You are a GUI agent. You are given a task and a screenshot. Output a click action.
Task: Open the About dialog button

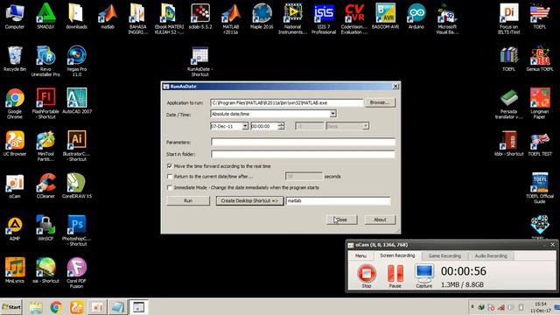[x=380, y=220]
